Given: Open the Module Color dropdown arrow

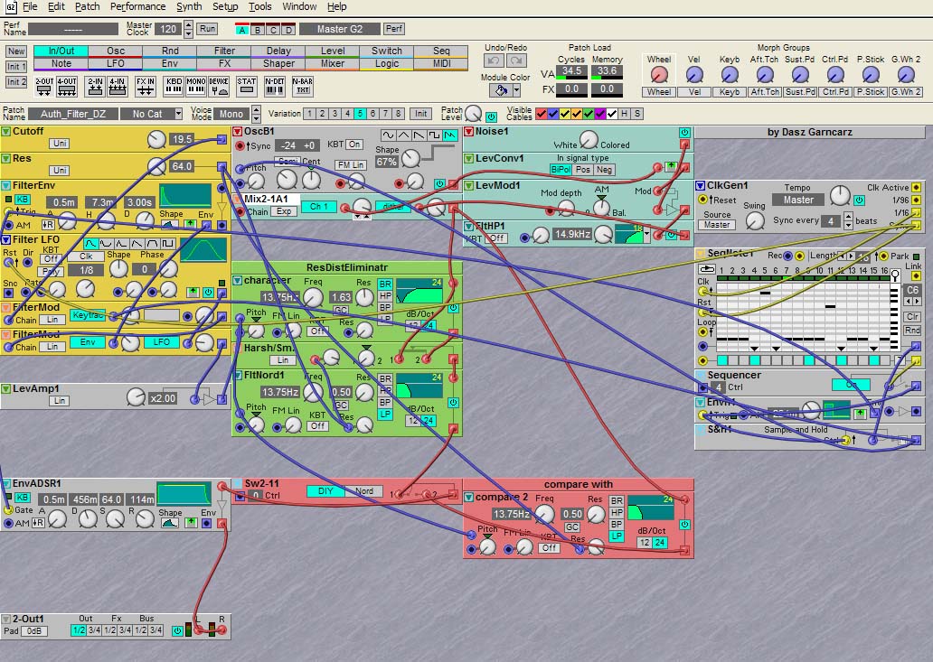Looking at the screenshot, I should pyautogui.click(x=516, y=90).
